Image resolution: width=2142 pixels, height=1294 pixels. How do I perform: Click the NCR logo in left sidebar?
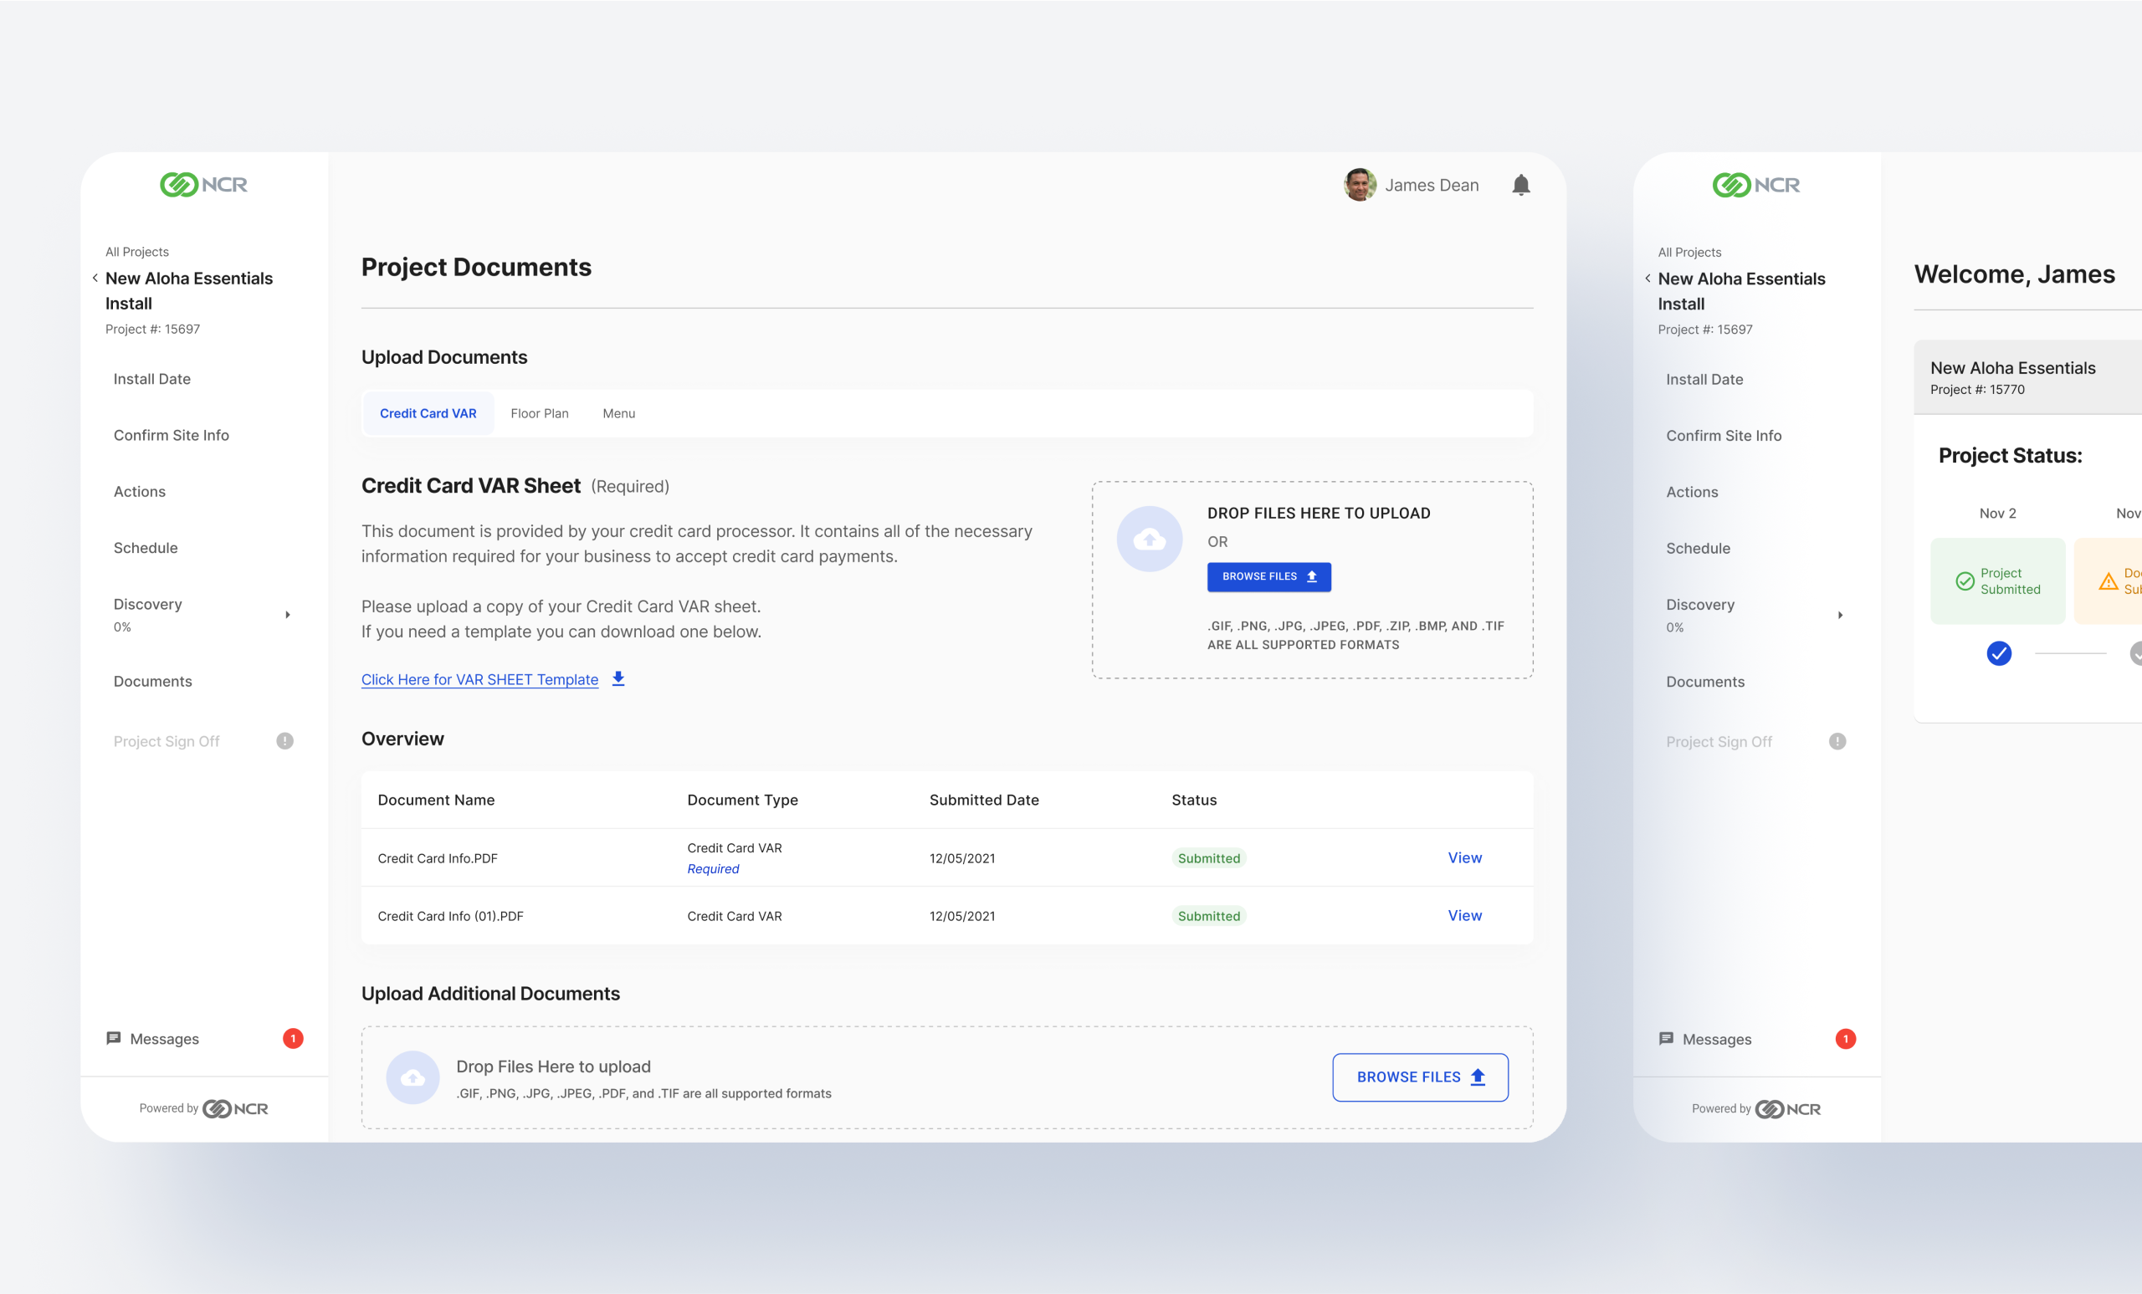[203, 184]
